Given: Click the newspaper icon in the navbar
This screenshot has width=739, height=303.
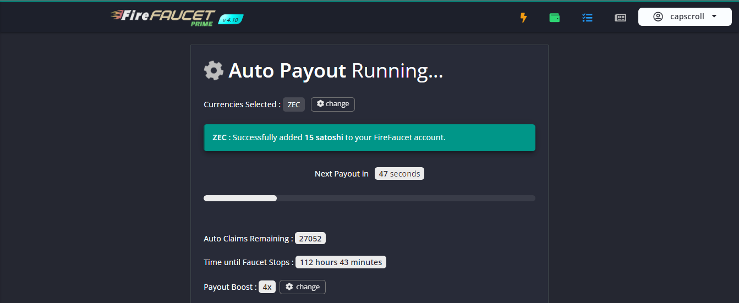Looking at the screenshot, I should tap(620, 18).
